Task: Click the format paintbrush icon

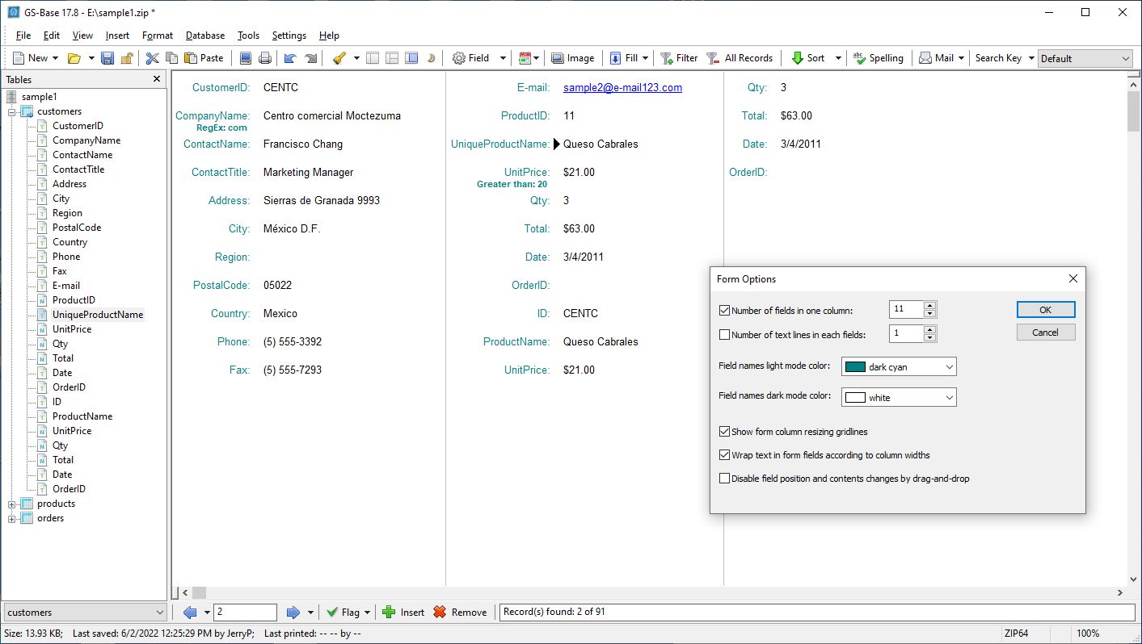Action: click(x=340, y=58)
